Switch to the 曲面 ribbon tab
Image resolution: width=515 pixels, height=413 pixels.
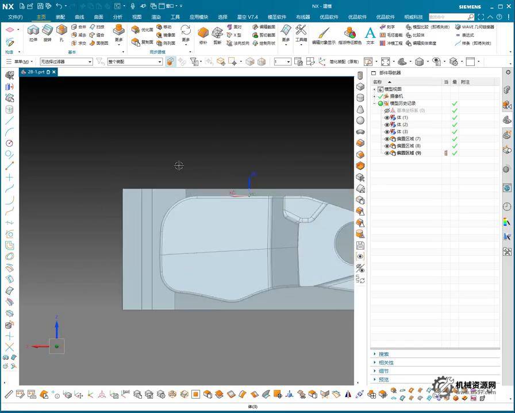(x=98, y=17)
